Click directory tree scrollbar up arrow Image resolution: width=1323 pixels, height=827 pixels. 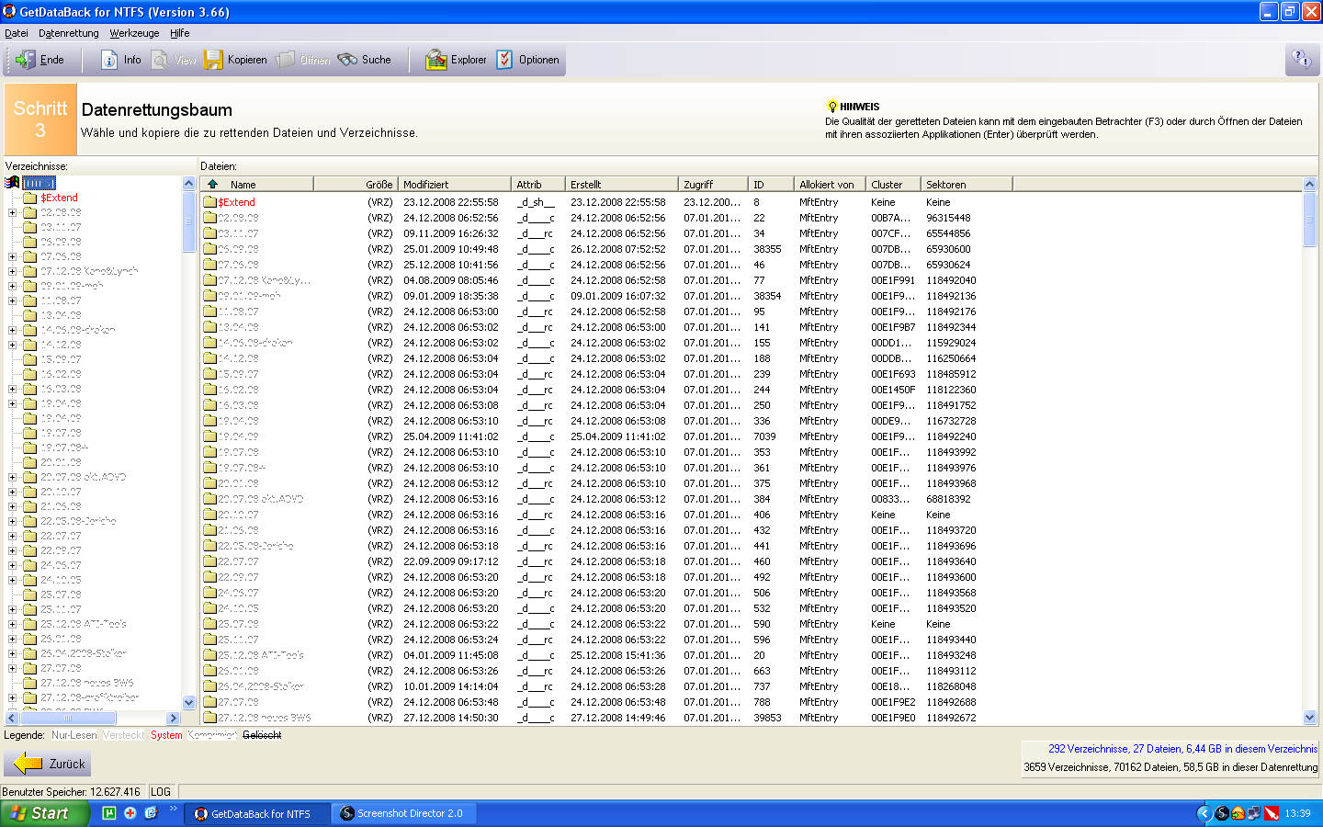(x=188, y=184)
